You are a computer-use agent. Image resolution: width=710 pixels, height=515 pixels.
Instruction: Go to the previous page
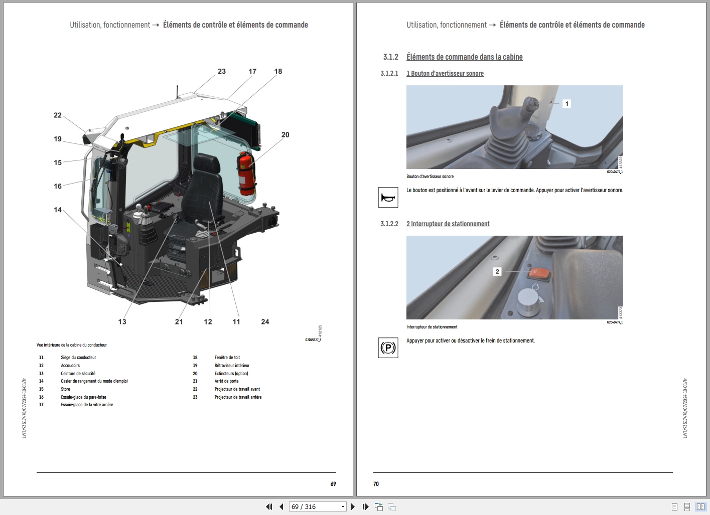pyautogui.click(x=282, y=506)
